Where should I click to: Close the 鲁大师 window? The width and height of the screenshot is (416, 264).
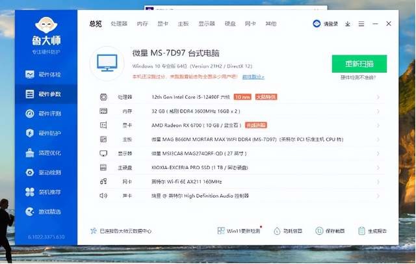[389, 24]
